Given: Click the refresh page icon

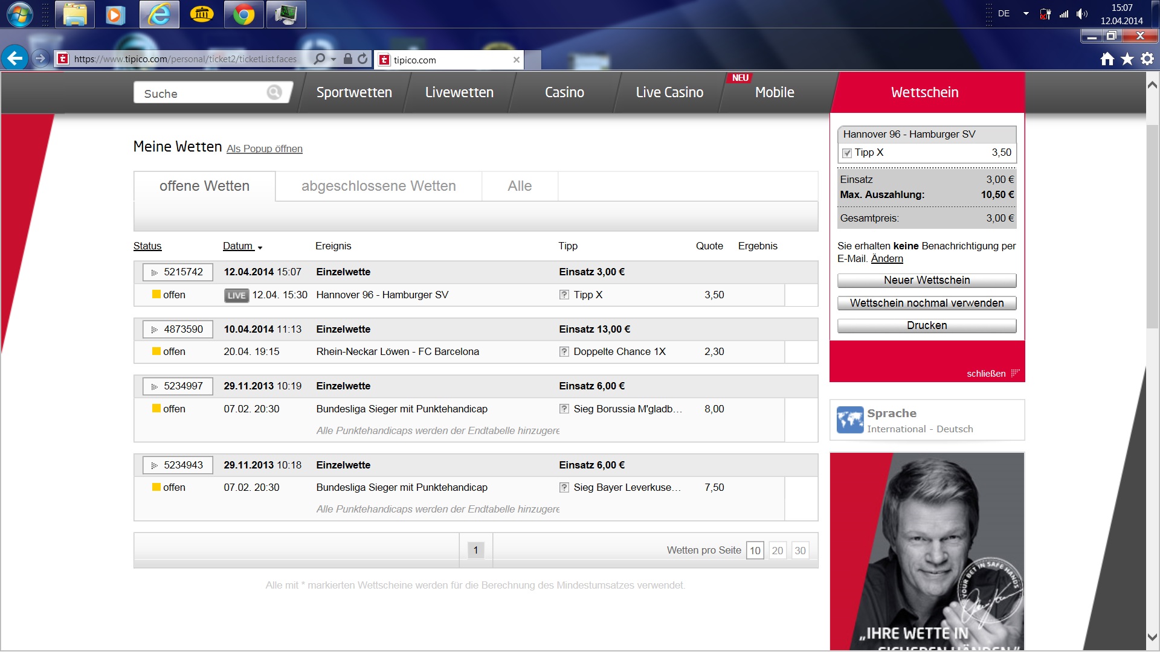Looking at the screenshot, I should (x=362, y=59).
